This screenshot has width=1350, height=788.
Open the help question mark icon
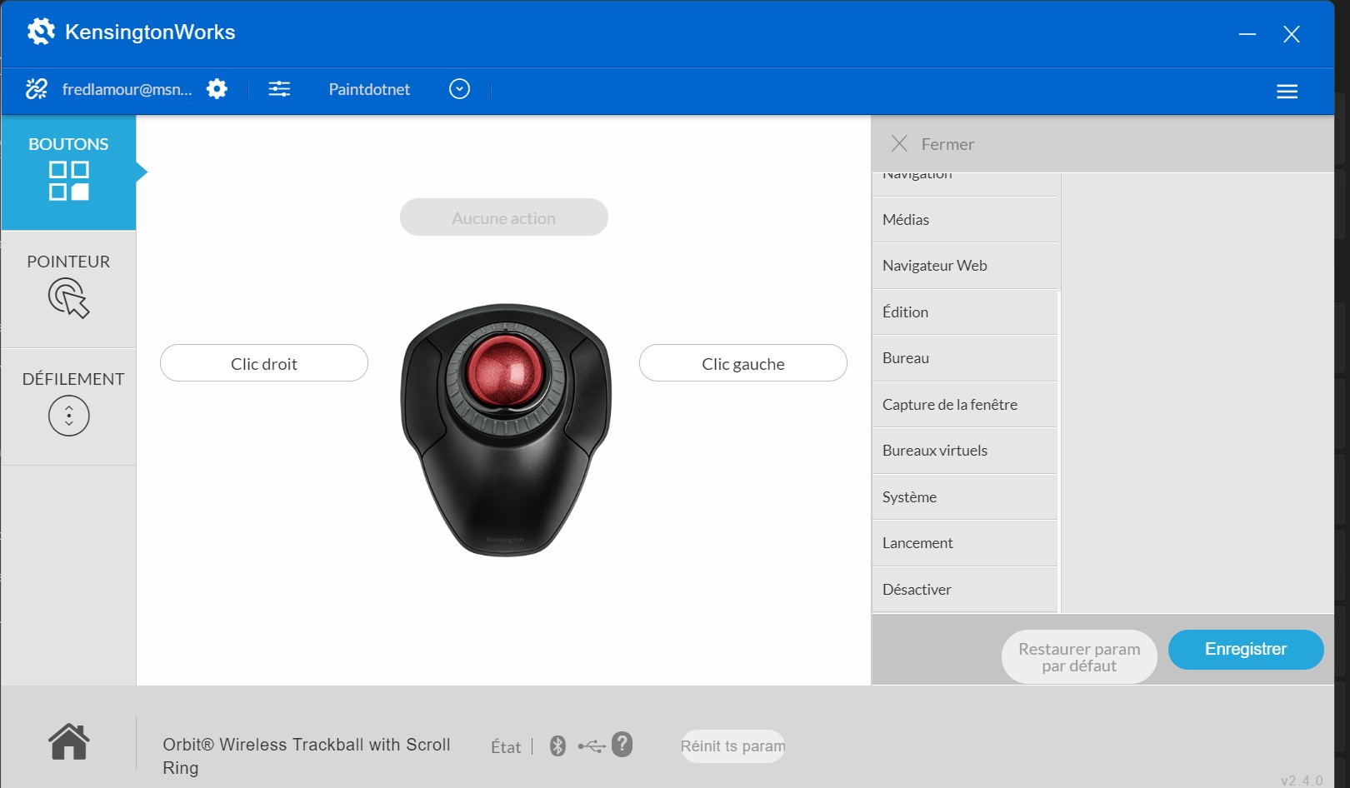click(x=622, y=744)
